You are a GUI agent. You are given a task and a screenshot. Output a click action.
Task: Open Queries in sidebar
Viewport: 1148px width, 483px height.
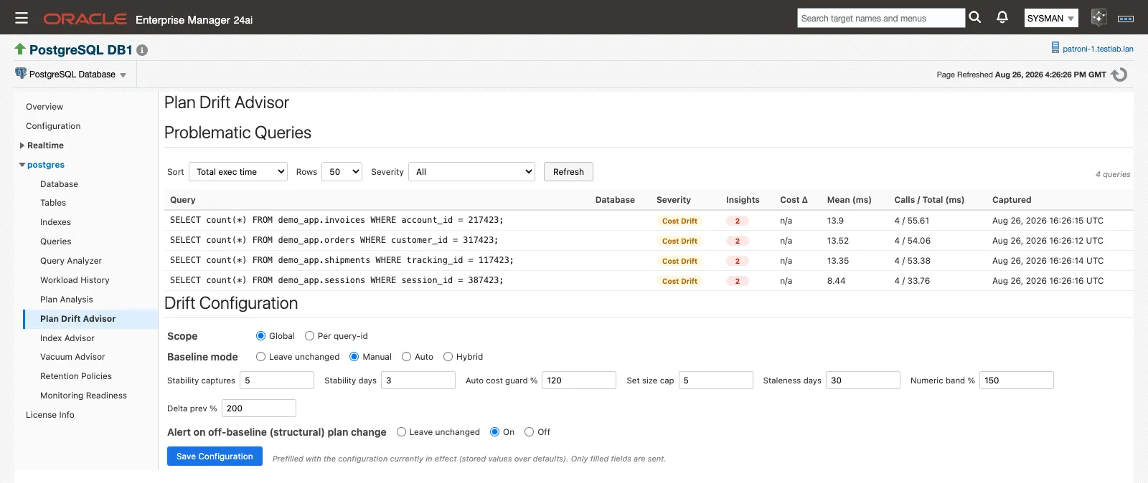[x=56, y=241]
